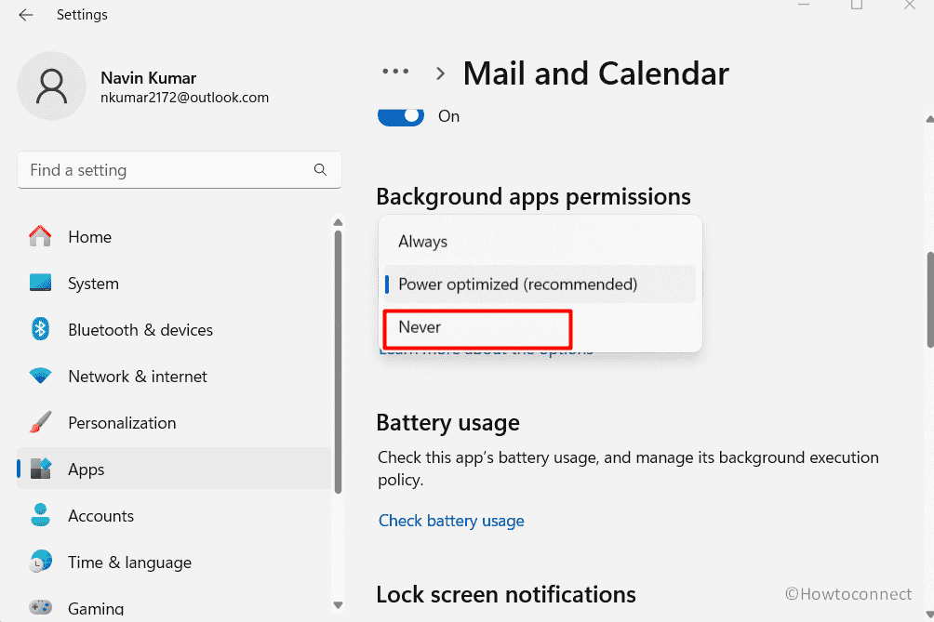
Task: Click Check battery usage link
Action: pos(451,521)
